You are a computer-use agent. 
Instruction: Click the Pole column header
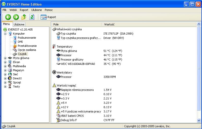click(76, 24)
